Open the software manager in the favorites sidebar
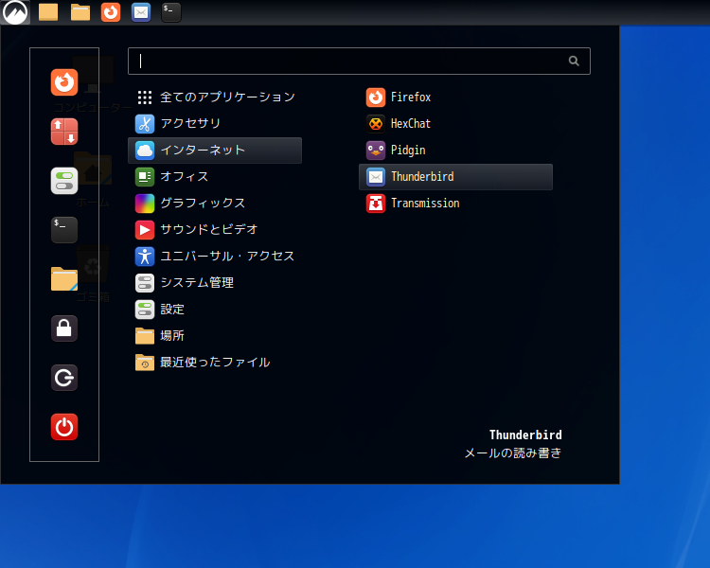This screenshot has height=568, width=710. coord(64,132)
